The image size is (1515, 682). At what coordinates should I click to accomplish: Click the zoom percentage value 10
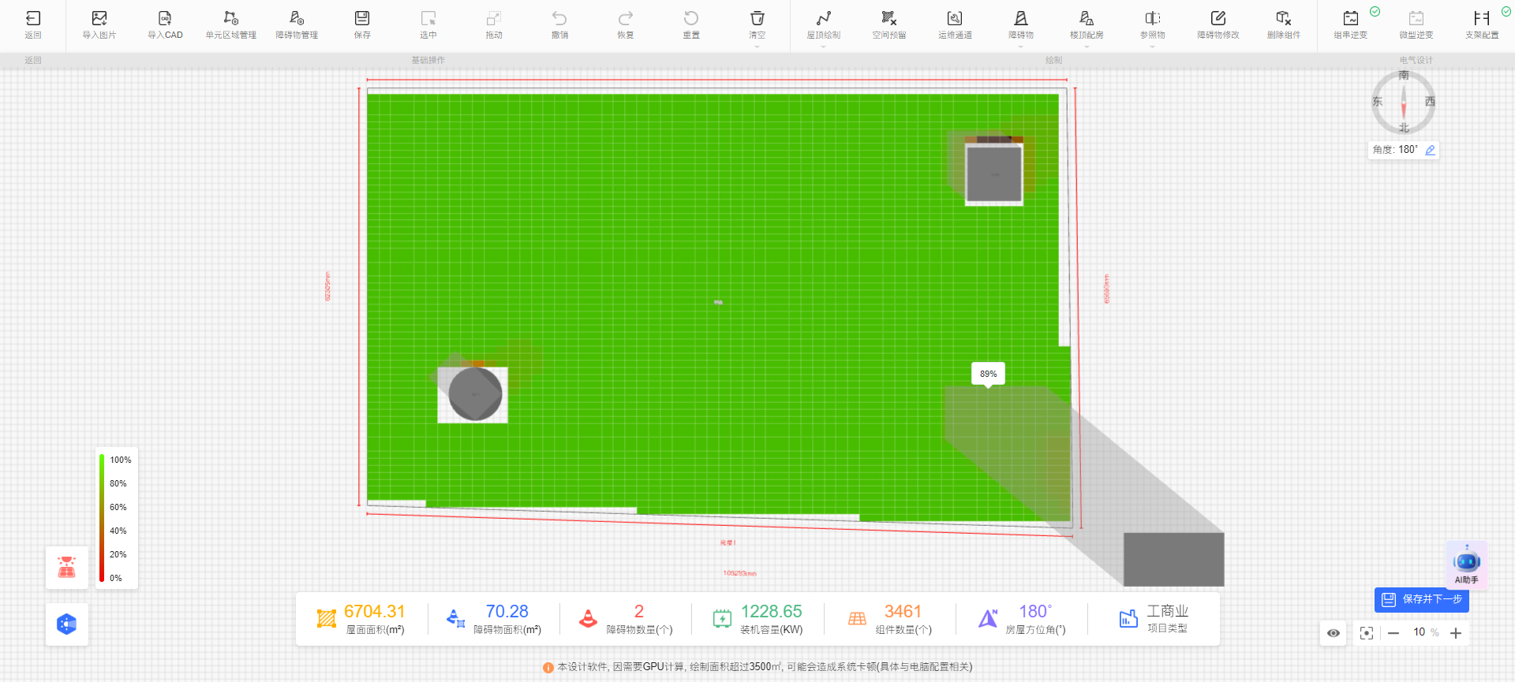point(1419,632)
